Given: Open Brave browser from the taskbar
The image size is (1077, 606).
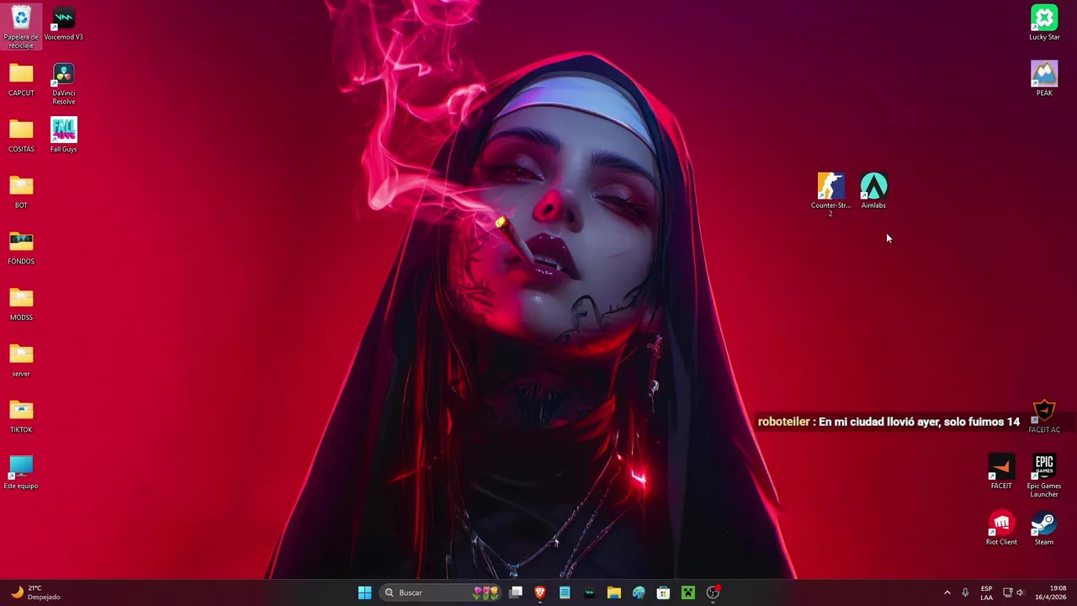Looking at the screenshot, I should (540, 593).
